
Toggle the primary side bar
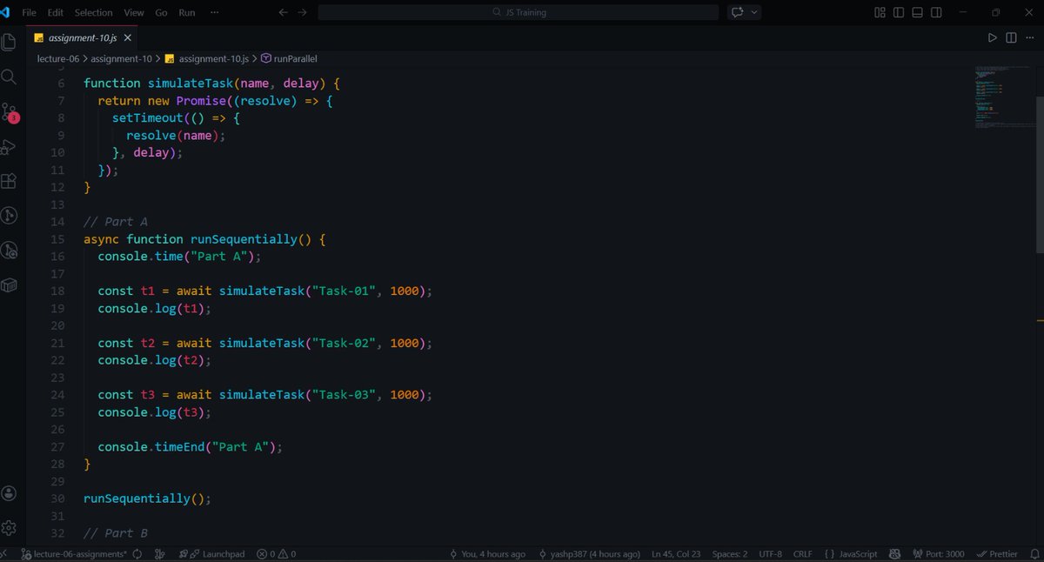click(x=898, y=12)
